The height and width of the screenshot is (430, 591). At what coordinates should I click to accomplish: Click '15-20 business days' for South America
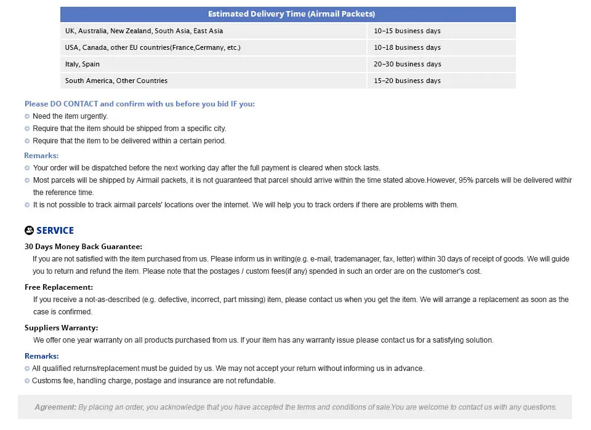(441, 81)
